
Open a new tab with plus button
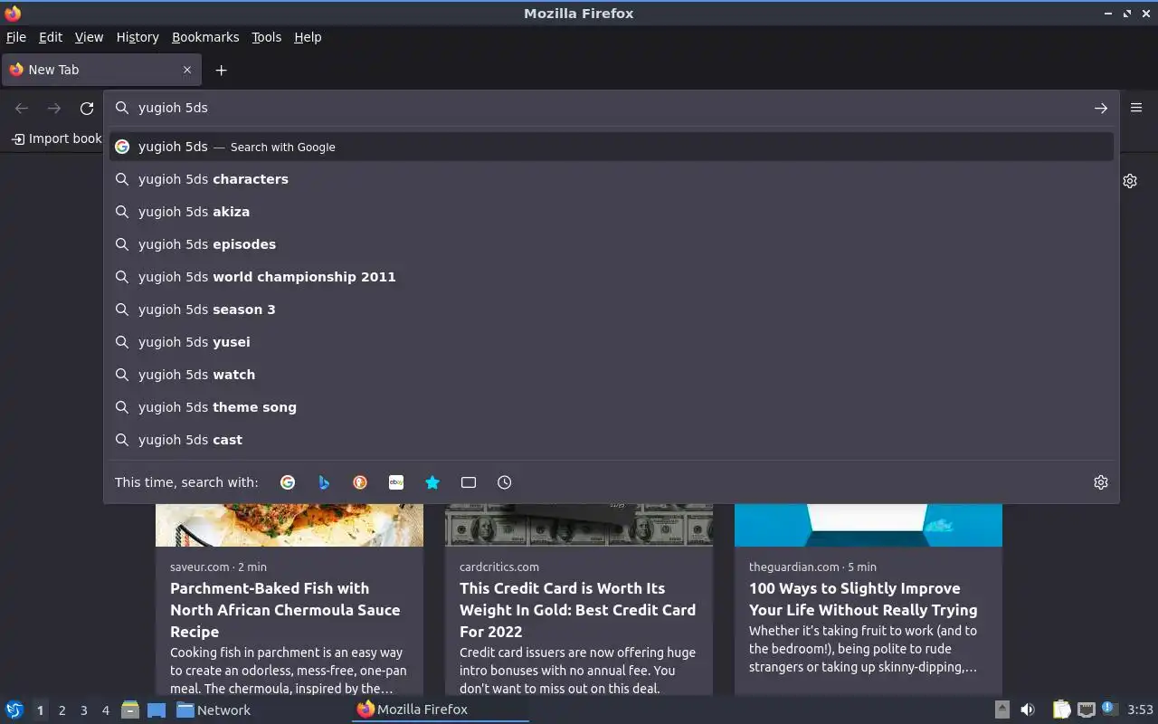coord(221,70)
